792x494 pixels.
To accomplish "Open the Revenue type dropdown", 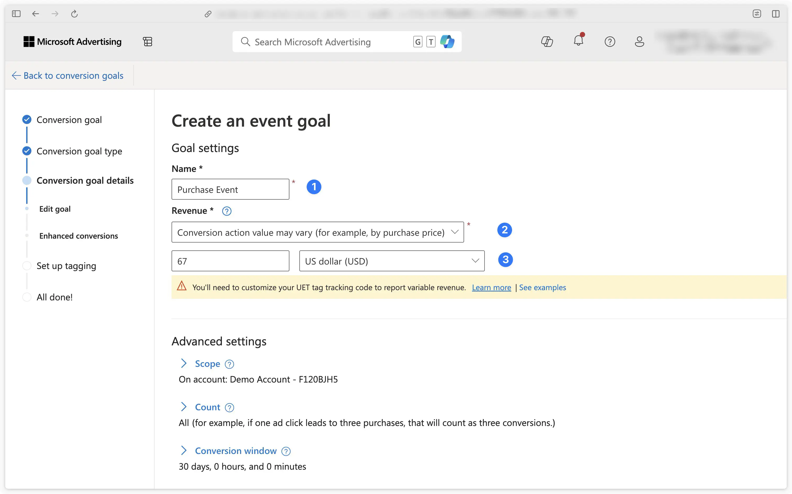I will tap(317, 232).
